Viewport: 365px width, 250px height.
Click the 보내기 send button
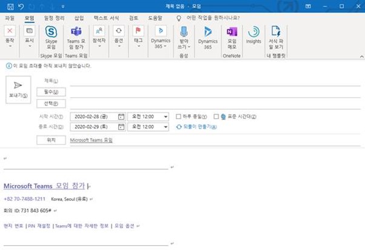18,90
